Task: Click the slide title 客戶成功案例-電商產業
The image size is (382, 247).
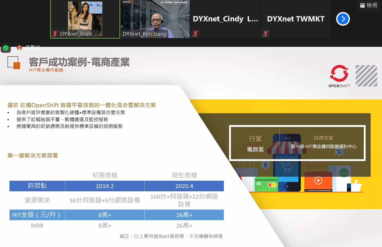Action: click(79, 62)
